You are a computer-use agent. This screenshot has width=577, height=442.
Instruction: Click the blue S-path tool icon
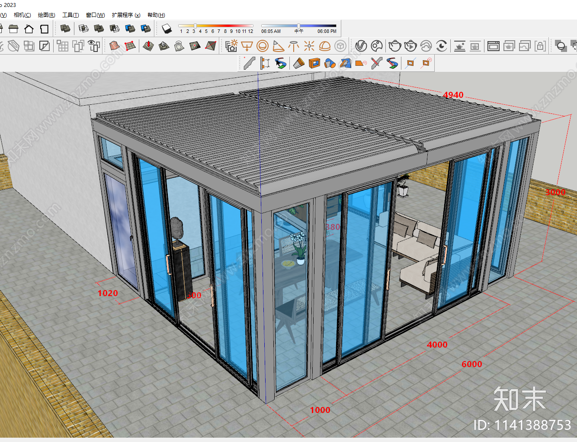(281, 63)
